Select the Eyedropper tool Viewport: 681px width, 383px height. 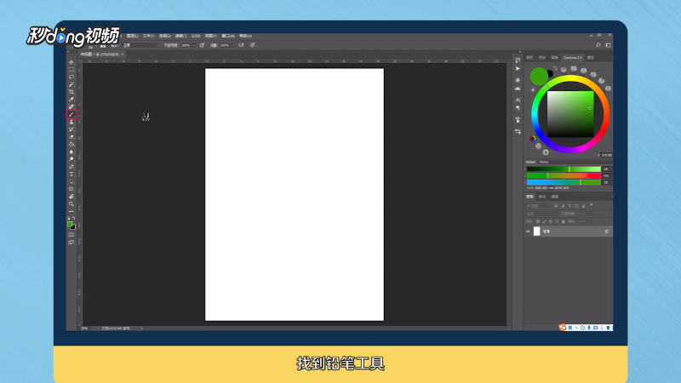click(x=72, y=100)
